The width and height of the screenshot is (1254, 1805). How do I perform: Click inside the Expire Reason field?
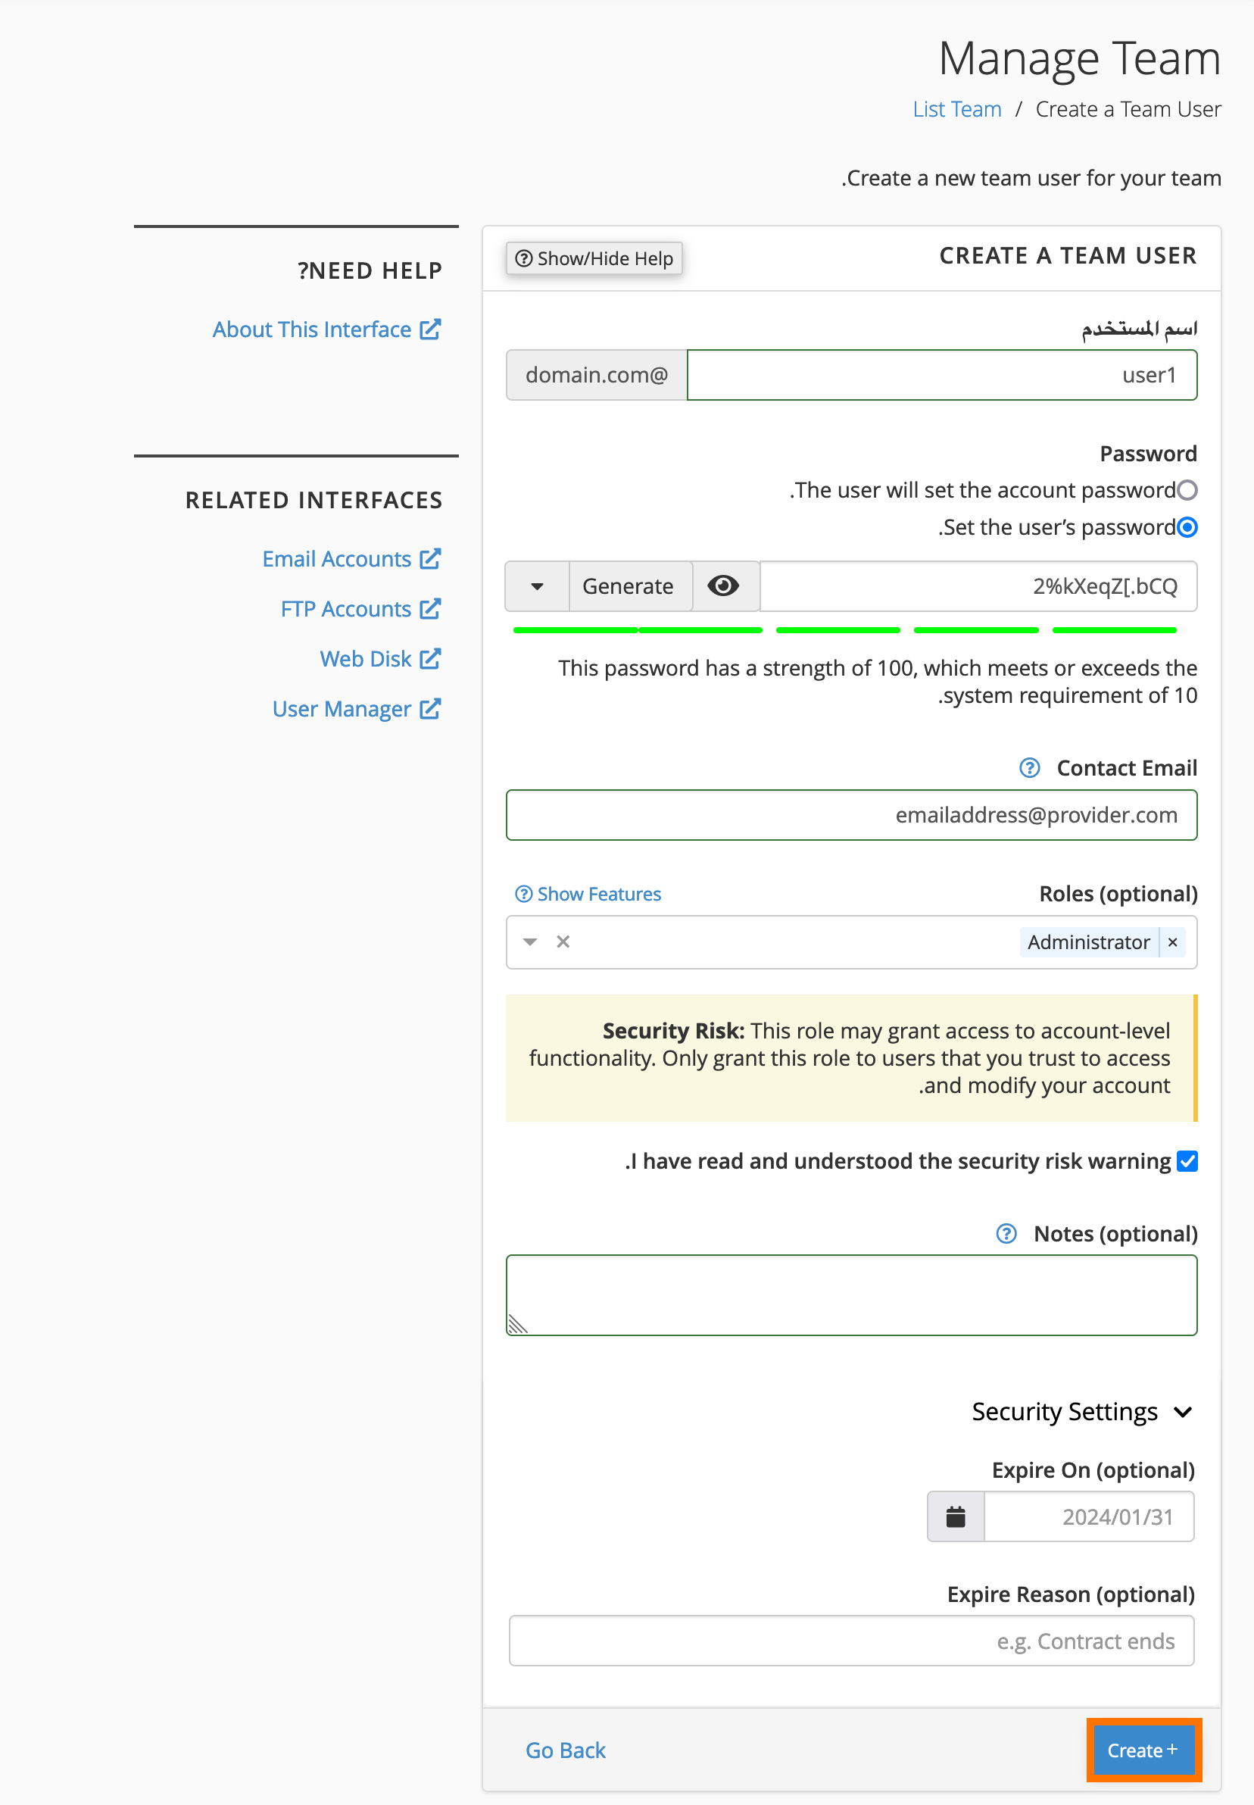pyautogui.click(x=851, y=1640)
